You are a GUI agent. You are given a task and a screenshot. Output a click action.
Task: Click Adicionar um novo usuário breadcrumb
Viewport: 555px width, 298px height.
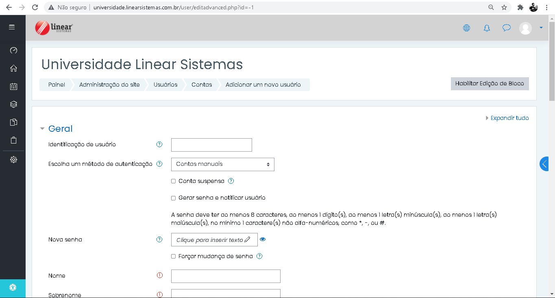point(263,85)
